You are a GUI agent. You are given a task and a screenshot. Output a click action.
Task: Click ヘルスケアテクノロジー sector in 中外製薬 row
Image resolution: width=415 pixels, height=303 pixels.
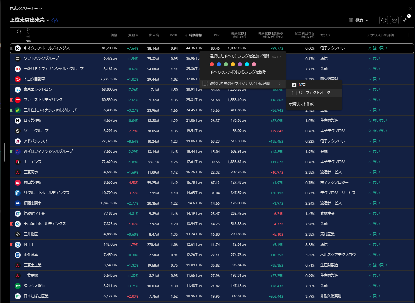click(x=339, y=255)
